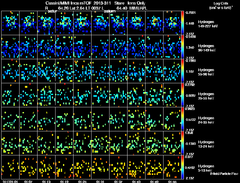
Task: Click the 01:55 time axis label
Action: point(172,181)
